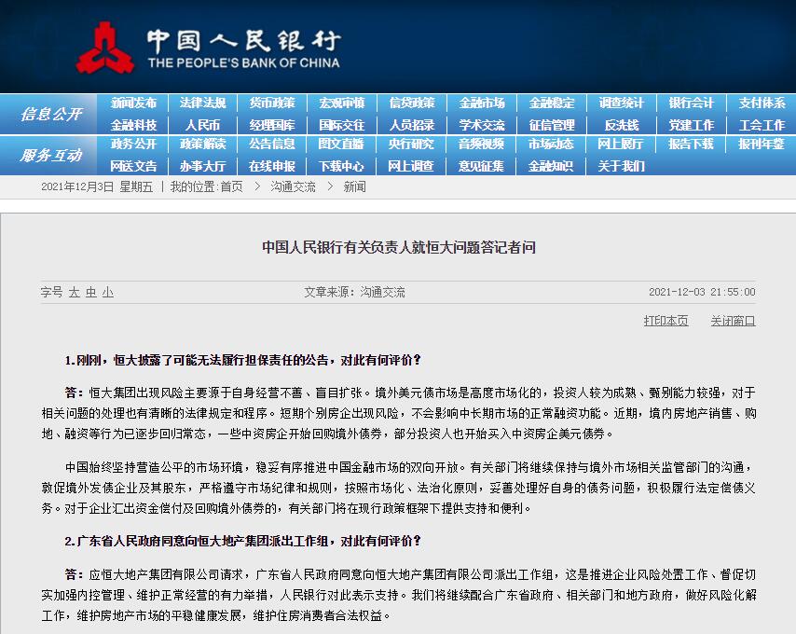Click the 关闭窗口 link
This screenshot has height=634, width=796.
pyautogui.click(x=733, y=321)
